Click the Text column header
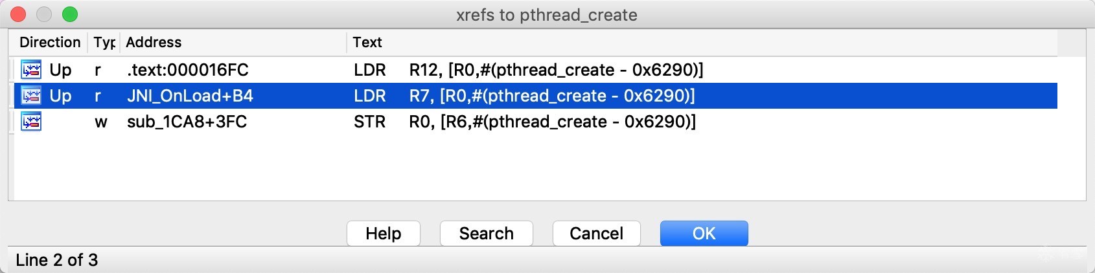The width and height of the screenshot is (1095, 273). (x=367, y=43)
